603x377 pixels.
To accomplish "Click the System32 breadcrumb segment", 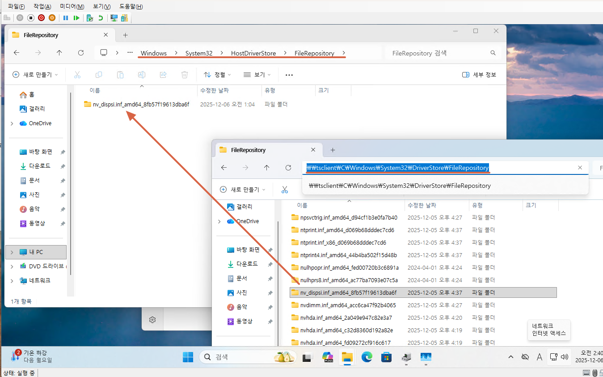I will (x=199, y=53).
